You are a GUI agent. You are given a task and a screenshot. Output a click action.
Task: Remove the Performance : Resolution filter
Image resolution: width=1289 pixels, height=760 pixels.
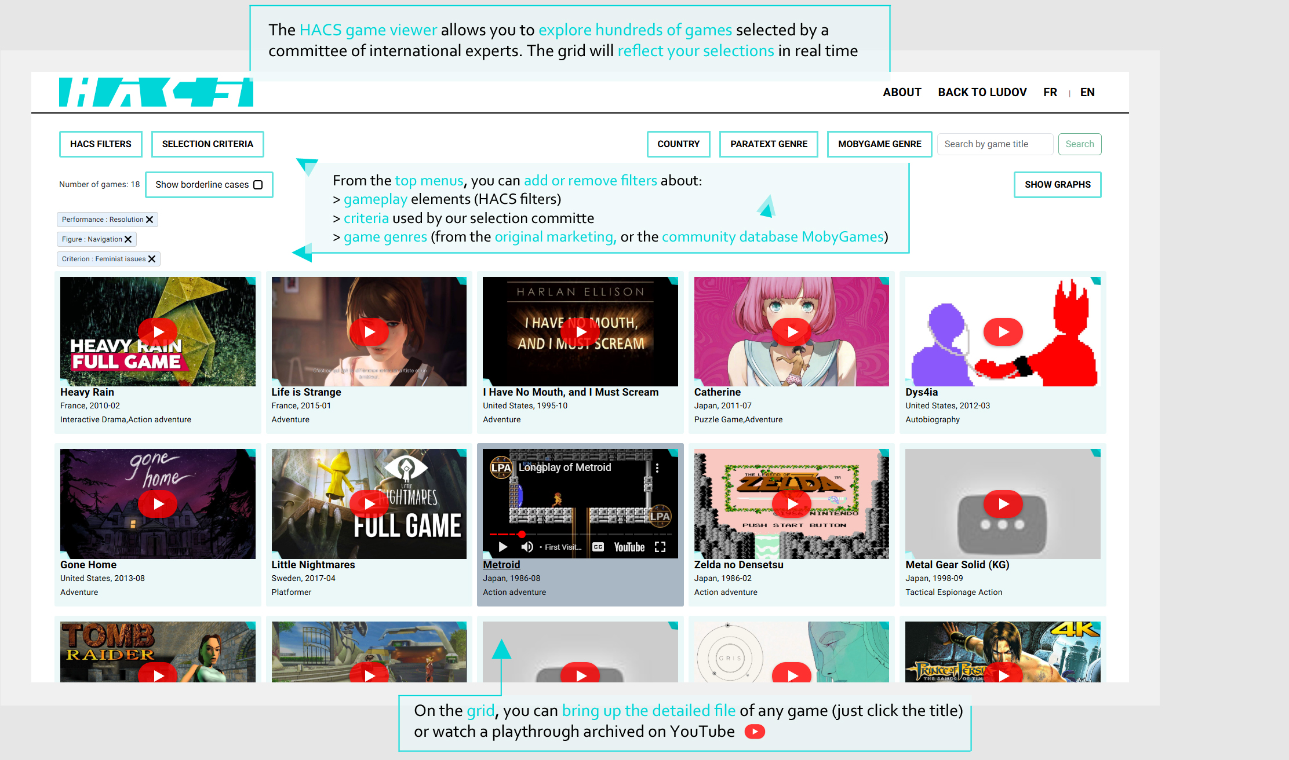[150, 220]
